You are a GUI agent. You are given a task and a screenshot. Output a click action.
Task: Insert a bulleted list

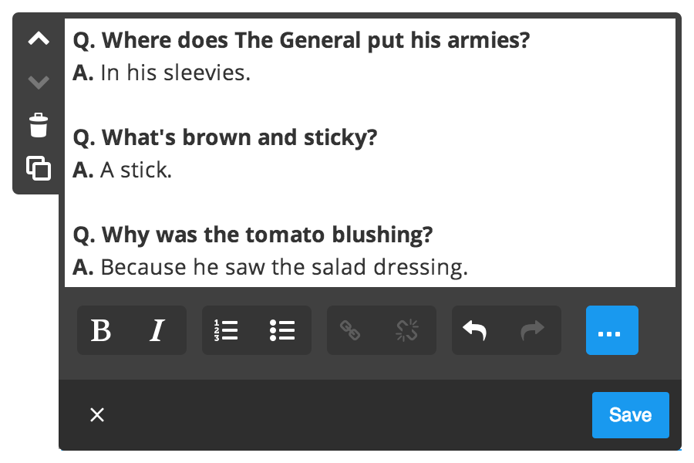282,330
